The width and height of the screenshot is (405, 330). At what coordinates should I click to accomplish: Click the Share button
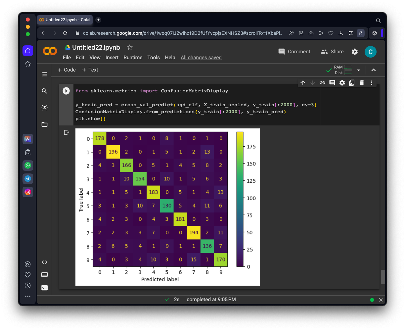coord(332,52)
